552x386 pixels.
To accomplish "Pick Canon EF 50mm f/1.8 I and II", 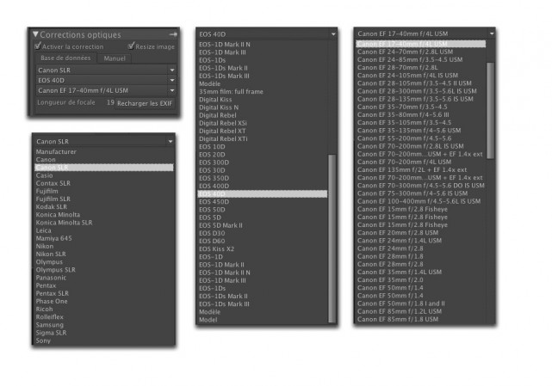I will pos(401,303).
